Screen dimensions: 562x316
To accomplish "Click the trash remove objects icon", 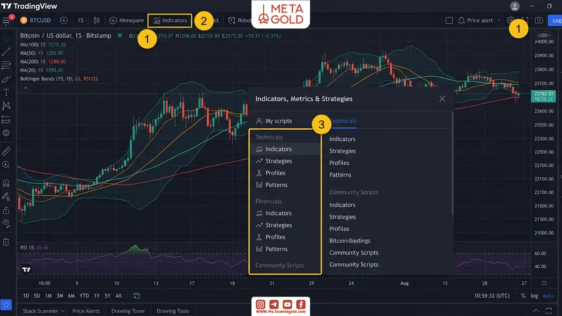I will (6, 242).
